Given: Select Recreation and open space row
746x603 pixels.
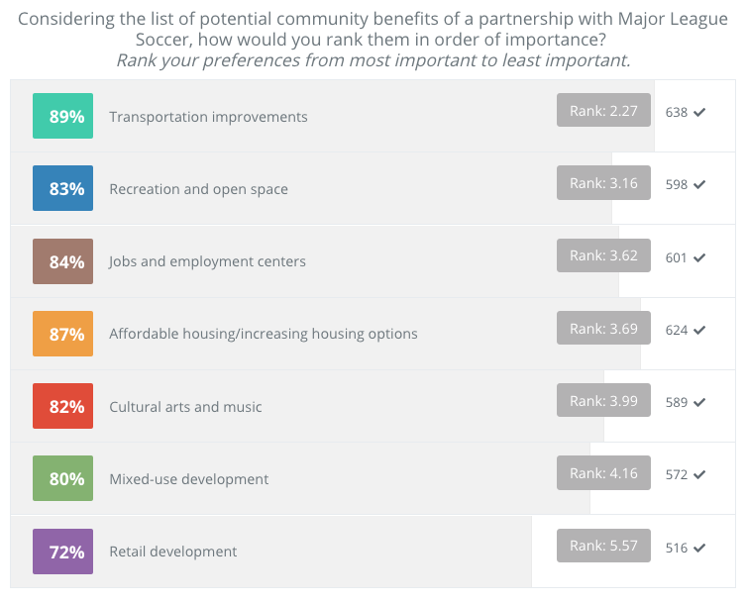Looking at the screenshot, I should pos(198,189).
